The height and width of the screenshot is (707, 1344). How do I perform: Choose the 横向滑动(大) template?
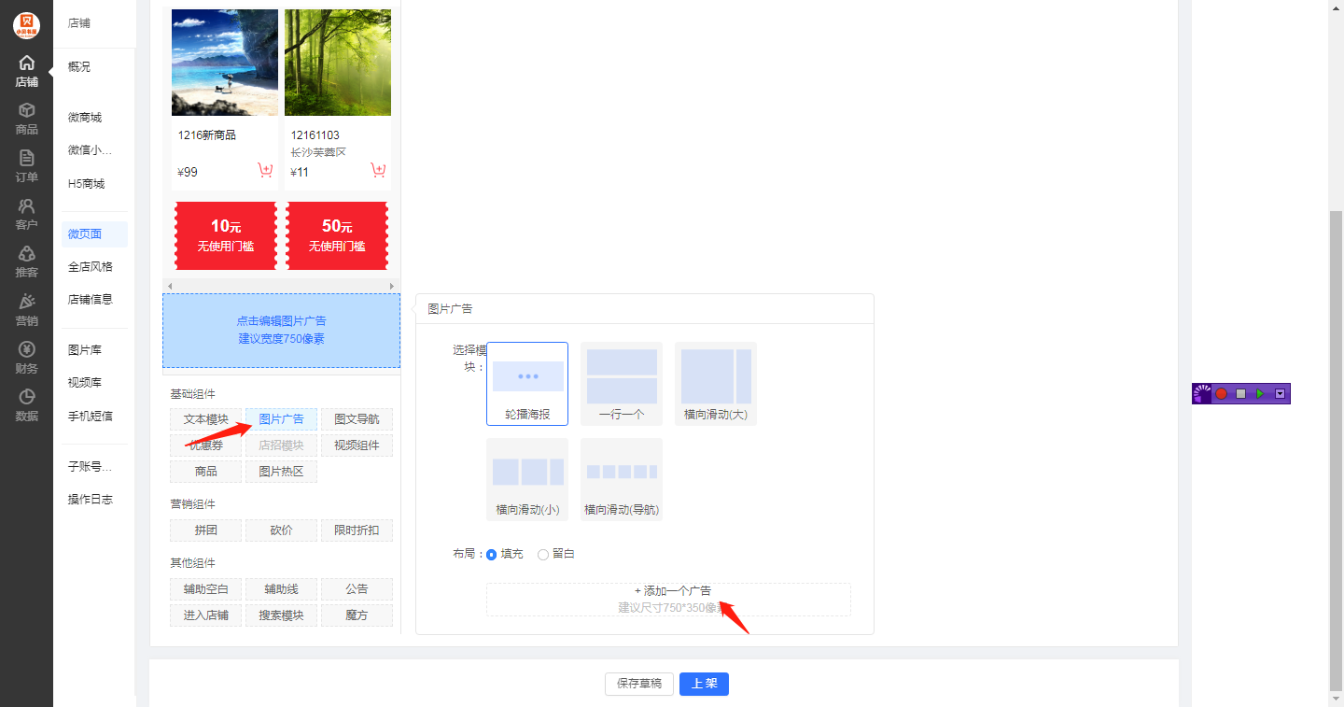(716, 384)
